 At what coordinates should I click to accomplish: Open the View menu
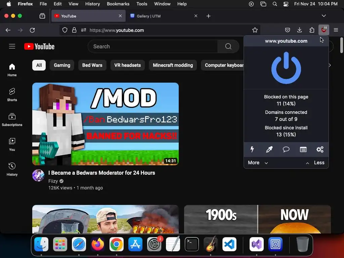(73, 4)
